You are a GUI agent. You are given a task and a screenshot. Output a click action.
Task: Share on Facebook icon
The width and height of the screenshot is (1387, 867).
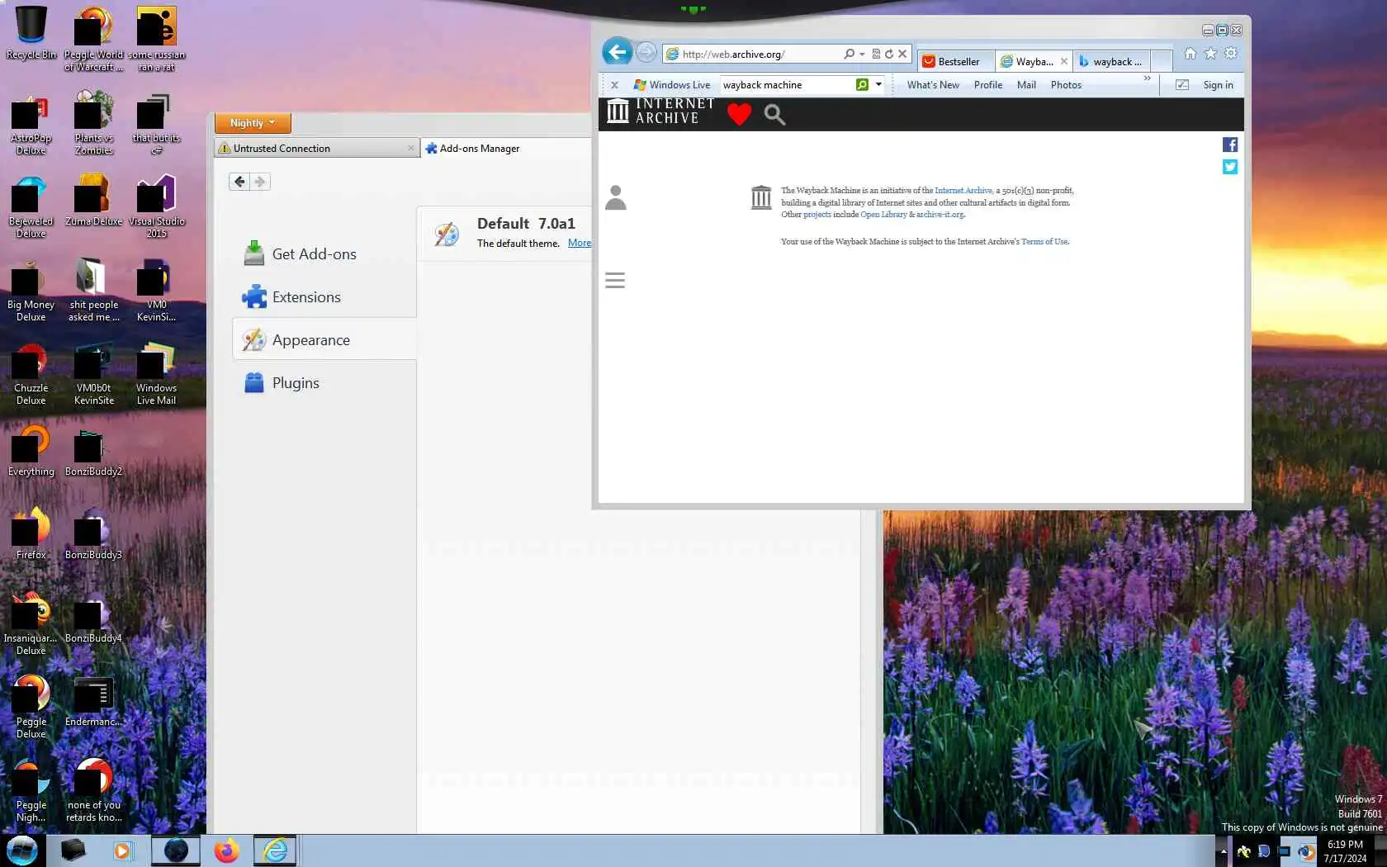[1230, 144]
